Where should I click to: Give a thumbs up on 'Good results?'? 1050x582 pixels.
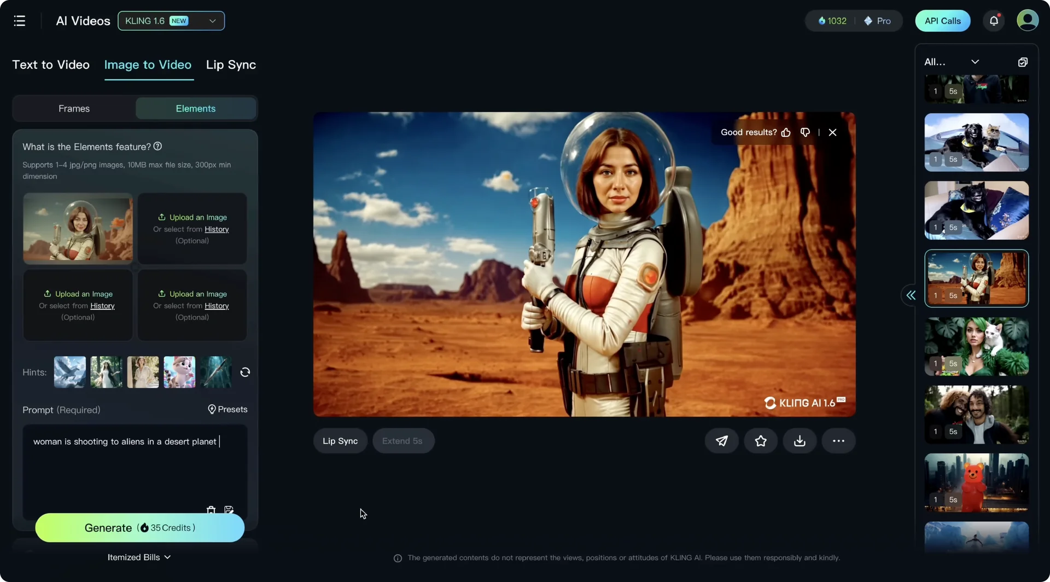point(786,132)
